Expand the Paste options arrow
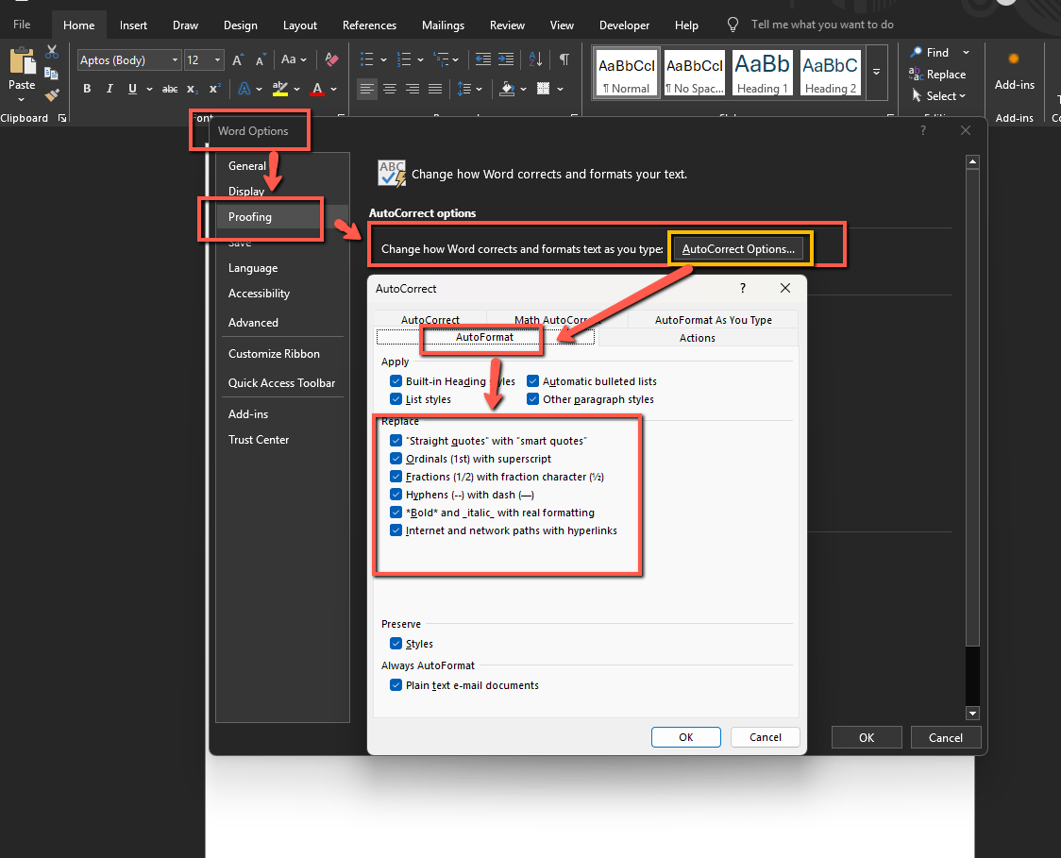The width and height of the screenshot is (1061, 858). [x=22, y=99]
